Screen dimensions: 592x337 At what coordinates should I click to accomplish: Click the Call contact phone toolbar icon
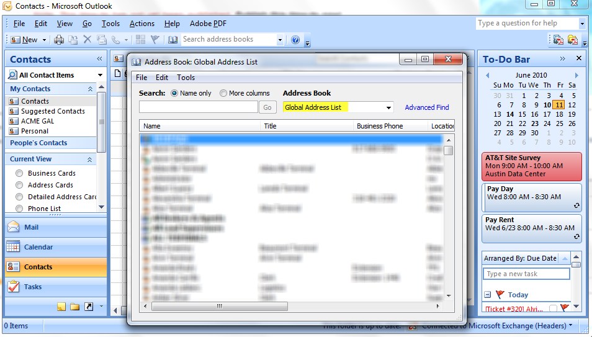coord(116,40)
